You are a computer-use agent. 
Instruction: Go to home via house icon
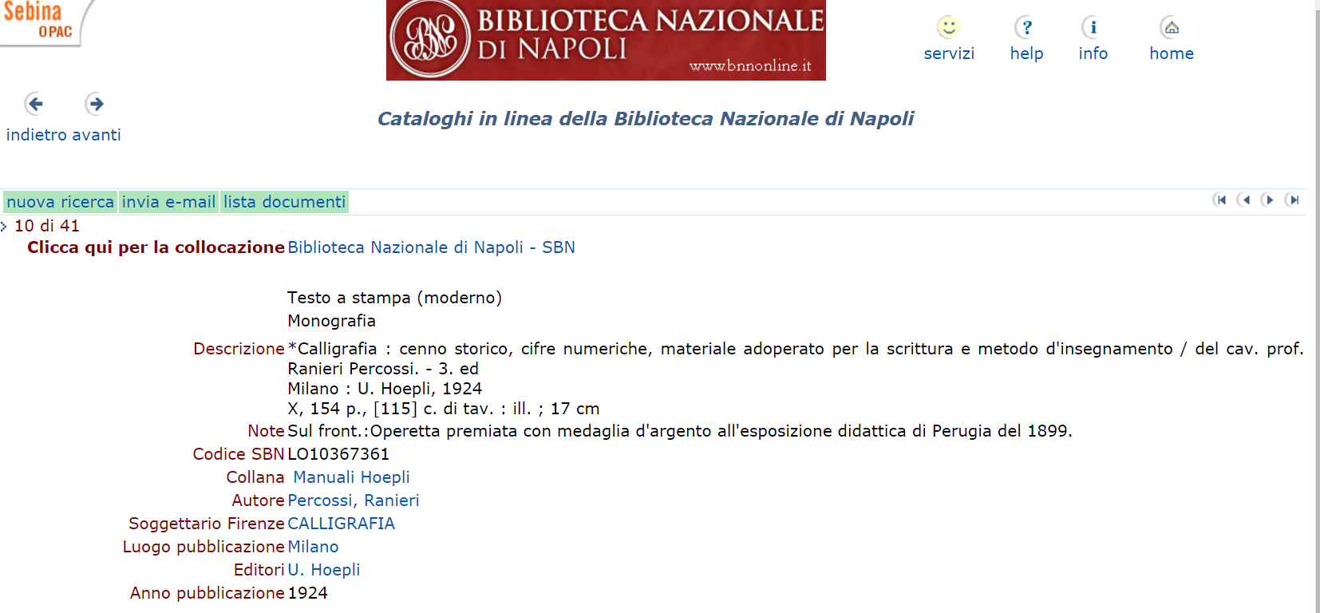click(1171, 28)
